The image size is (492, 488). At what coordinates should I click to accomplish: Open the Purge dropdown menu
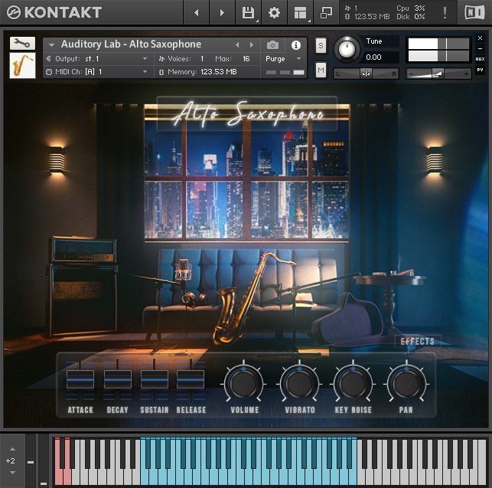coord(283,59)
